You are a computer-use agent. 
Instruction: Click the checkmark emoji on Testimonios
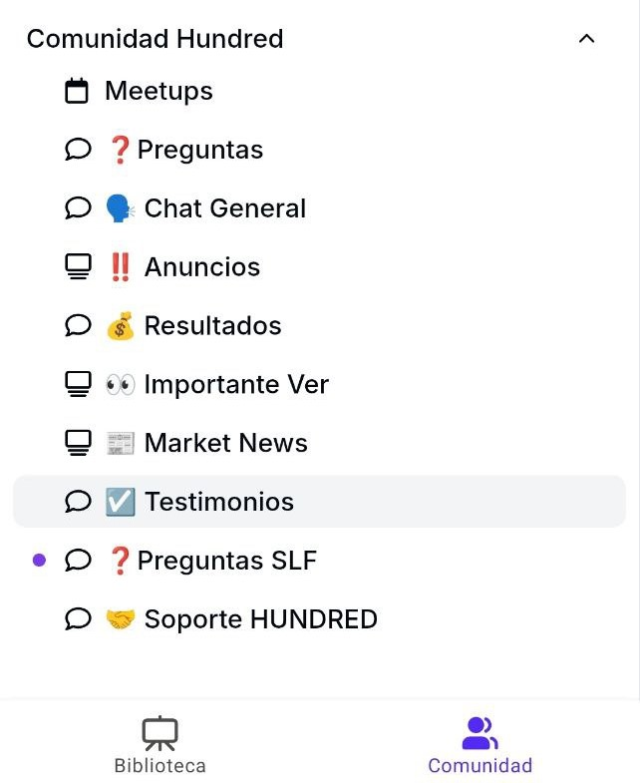pyautogui.click(x=120, y=502)
